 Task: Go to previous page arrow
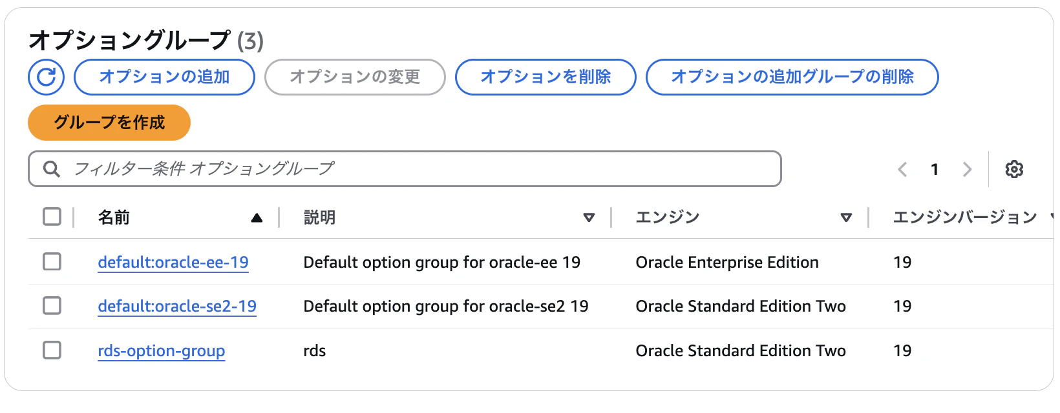tap(902, 169)
